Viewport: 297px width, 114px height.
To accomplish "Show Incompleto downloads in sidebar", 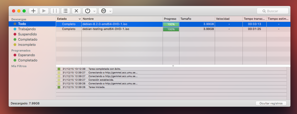I will point(27,45).
